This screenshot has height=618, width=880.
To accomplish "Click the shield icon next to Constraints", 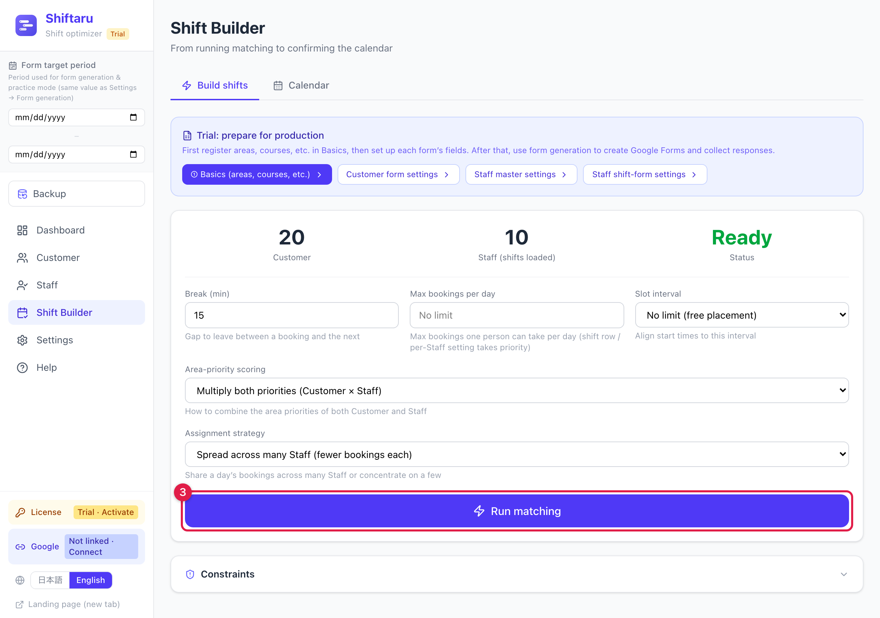I will 190,574.
